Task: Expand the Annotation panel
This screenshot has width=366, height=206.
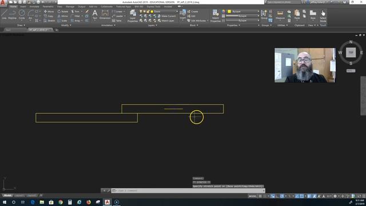Action: 108,25
